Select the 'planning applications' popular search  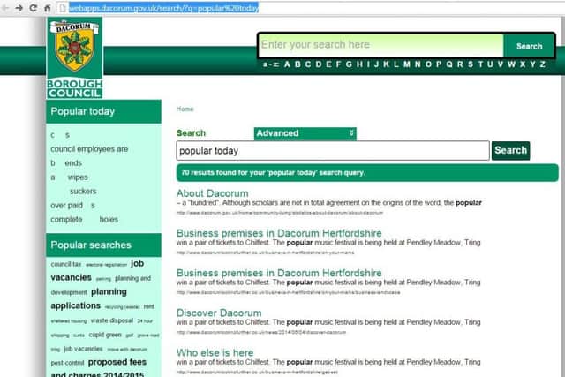pos(88,298)
